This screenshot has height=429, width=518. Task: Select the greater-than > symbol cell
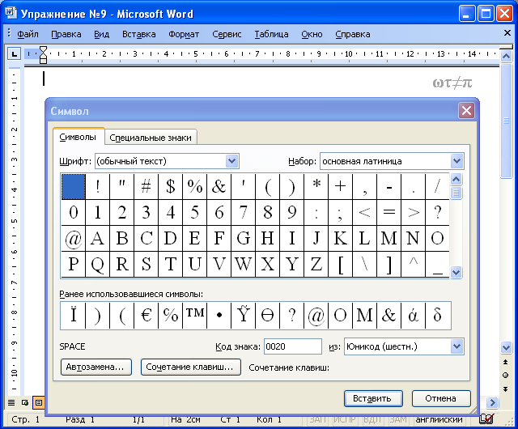[414, 213]
